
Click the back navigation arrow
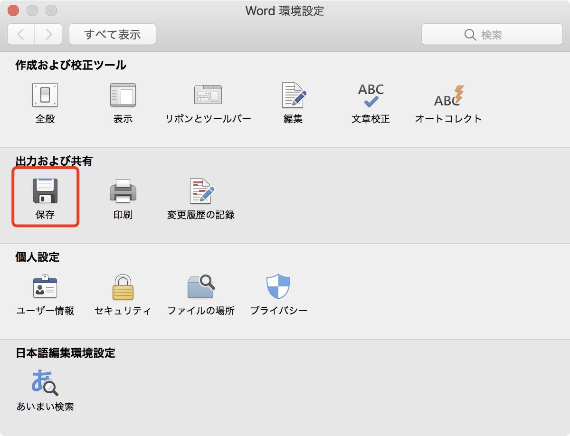tap(20, 34)
